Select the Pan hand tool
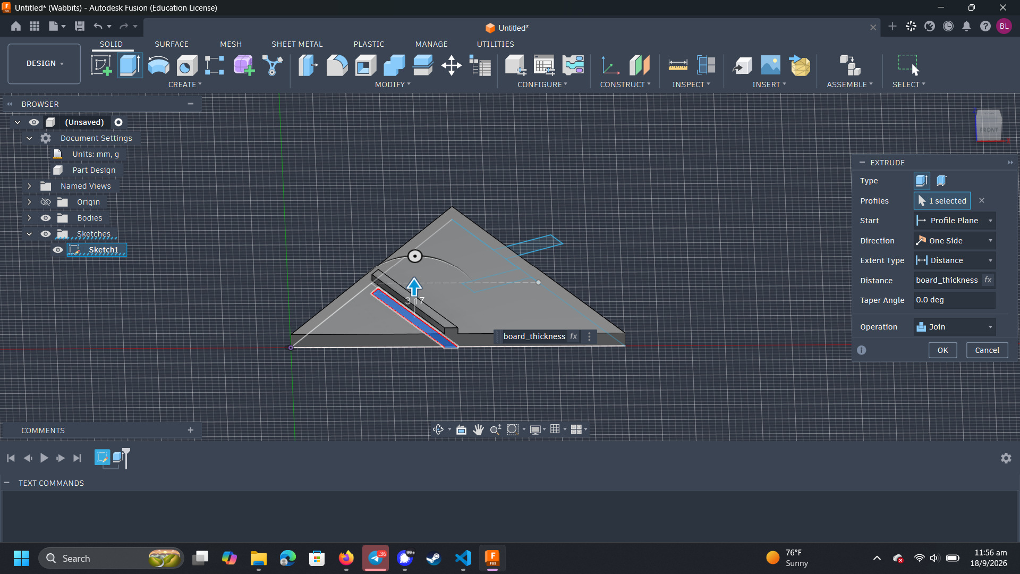This screenshot has height=574, width=1020. point(478,429)
